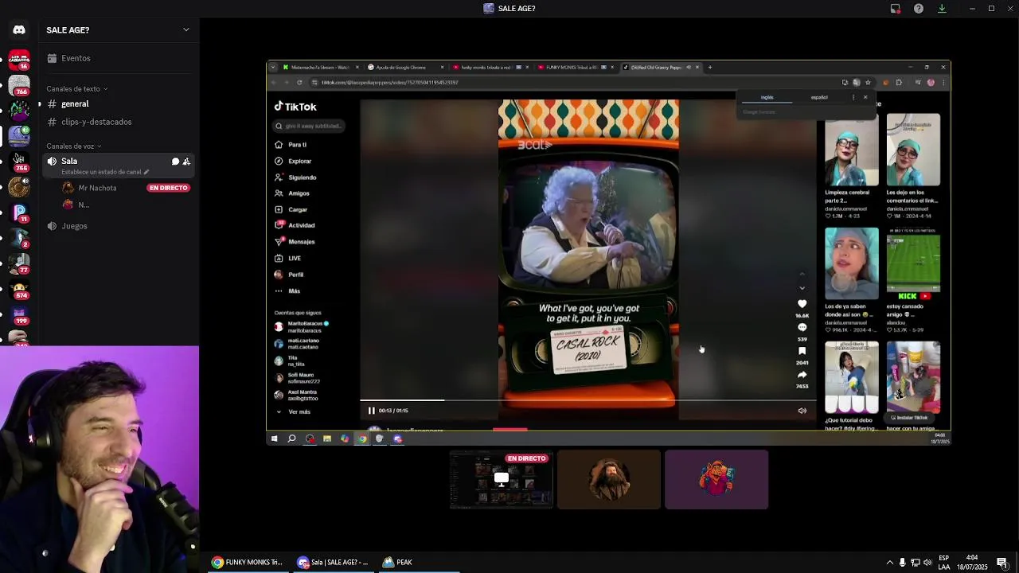Image resolution: width=1019 pixels, height=573 pixels.
Task: Open Más menu in TikTok sidebar
Action: point(287,291)
